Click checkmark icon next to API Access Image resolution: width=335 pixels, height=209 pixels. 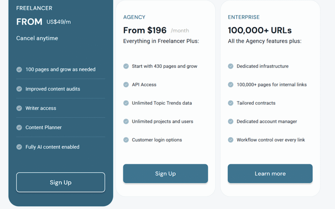(126, 85)
